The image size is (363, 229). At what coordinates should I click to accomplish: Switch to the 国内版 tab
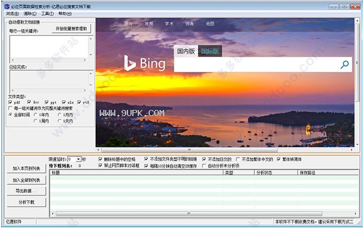pos(186,51)
